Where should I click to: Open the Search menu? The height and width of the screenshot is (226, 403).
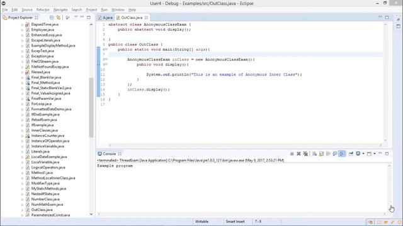[x=77, y=10]
